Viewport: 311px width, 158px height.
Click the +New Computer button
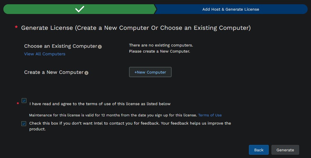tap(150, 72)
